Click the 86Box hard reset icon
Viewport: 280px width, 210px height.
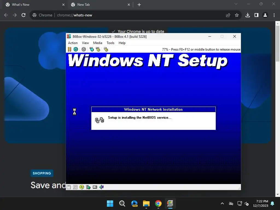click(x=76, y=49)
